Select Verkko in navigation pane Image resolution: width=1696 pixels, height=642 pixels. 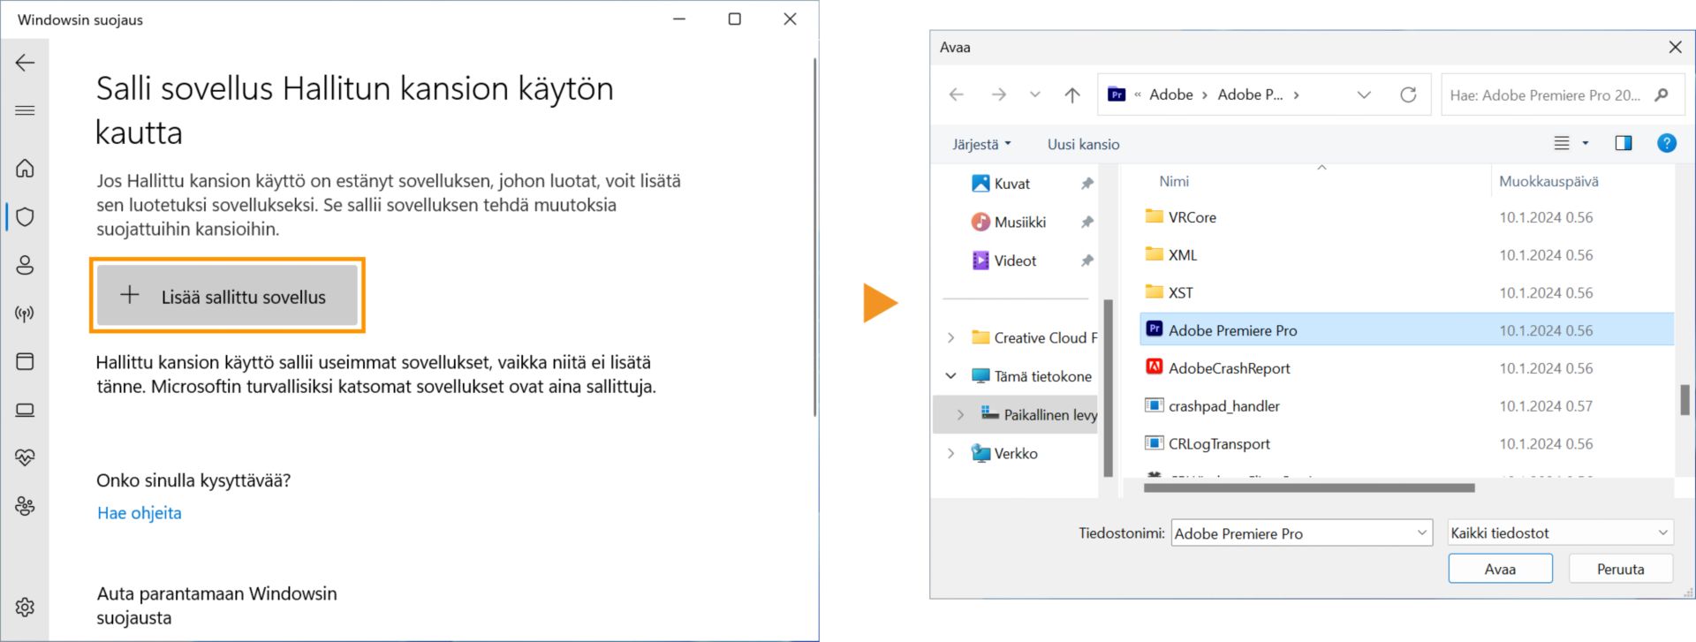click(1004, 453)
